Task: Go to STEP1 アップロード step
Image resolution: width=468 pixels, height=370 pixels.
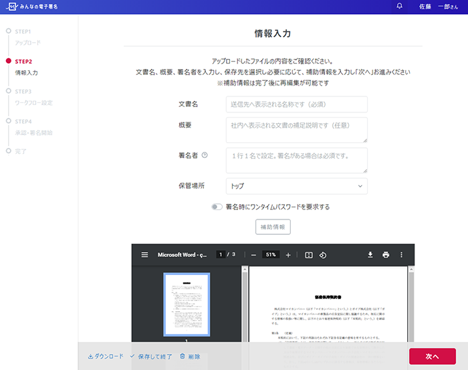Action: tap(27, 37)
